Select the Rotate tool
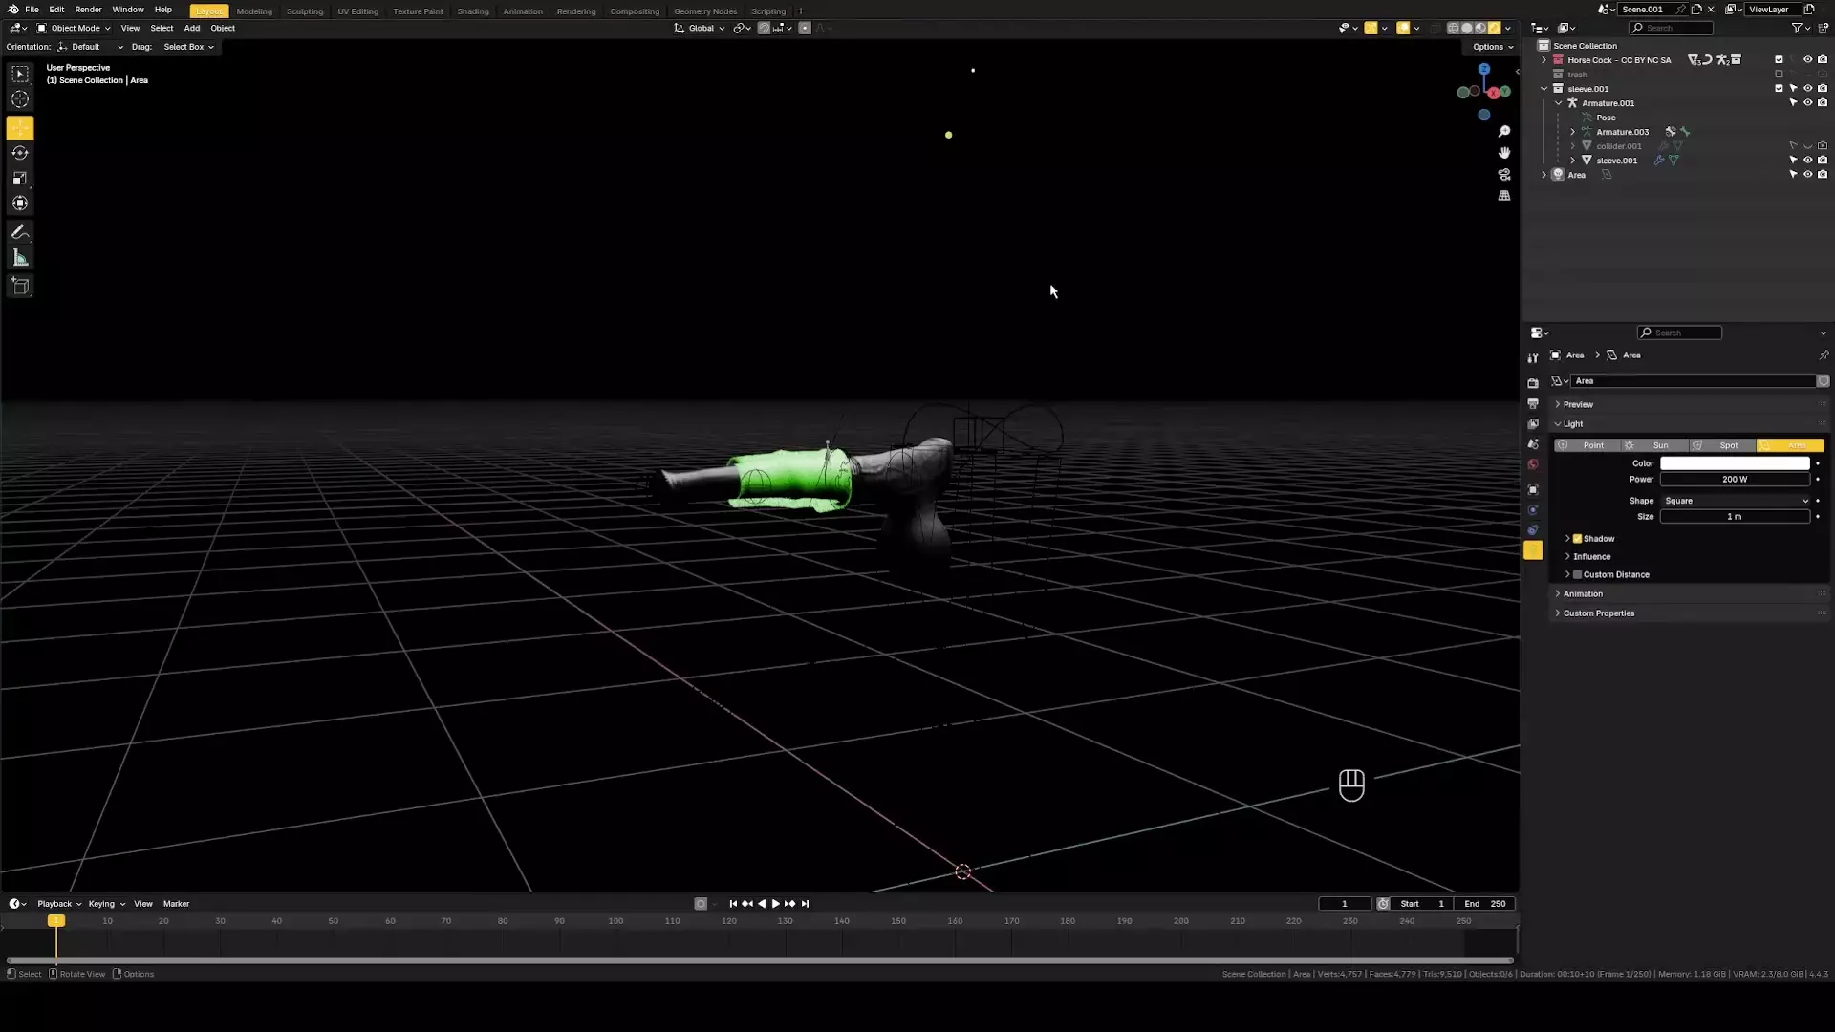The height and width of the screenshot is (1032, 1835). click(x=20, y=153)
